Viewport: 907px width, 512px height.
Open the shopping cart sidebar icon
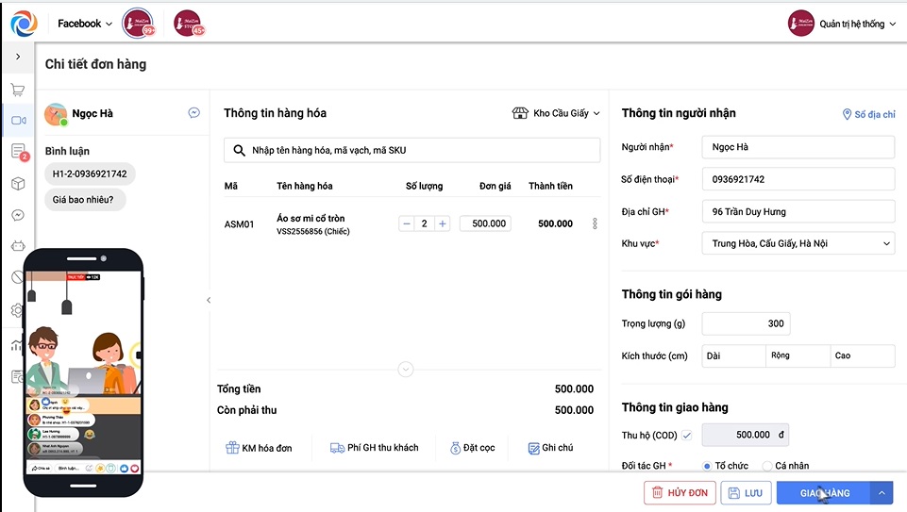(x=18, y=90)
